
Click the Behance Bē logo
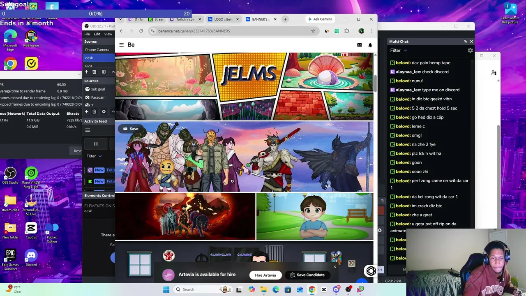(131, 45)
